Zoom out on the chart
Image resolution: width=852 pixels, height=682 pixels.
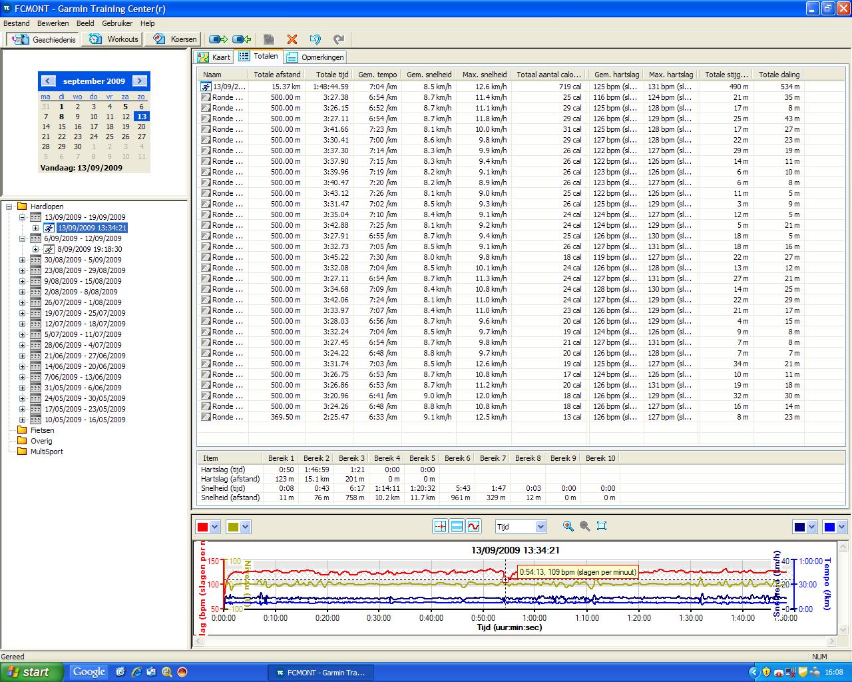585,526
